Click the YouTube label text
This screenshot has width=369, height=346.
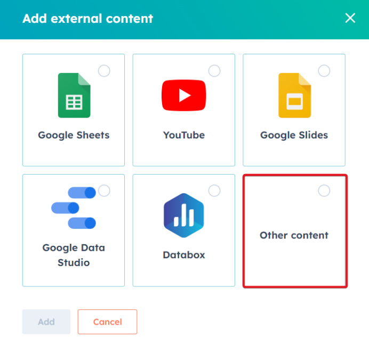click(184, 135)
